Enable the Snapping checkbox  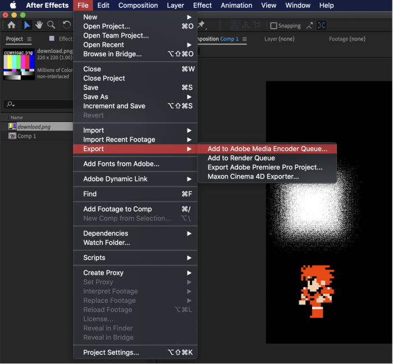click(x=273, y=26)
